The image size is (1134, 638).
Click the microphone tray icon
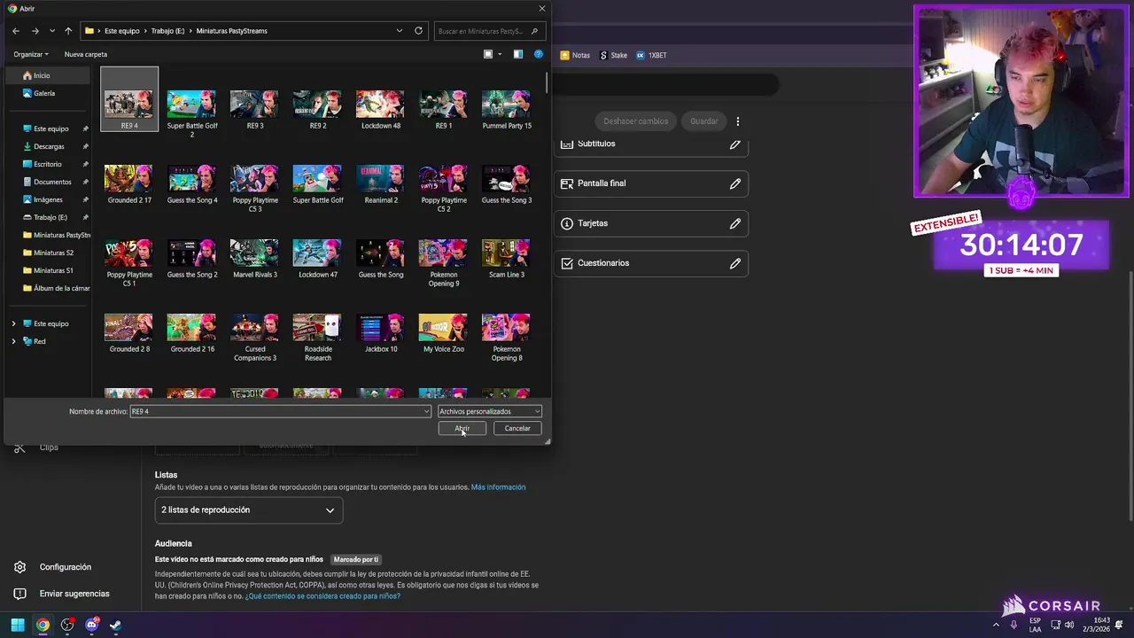[x=1014, y=626]
